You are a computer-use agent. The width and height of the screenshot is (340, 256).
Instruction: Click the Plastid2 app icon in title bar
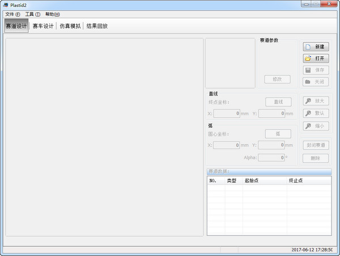pyautogui.click(x=6, y=5)
